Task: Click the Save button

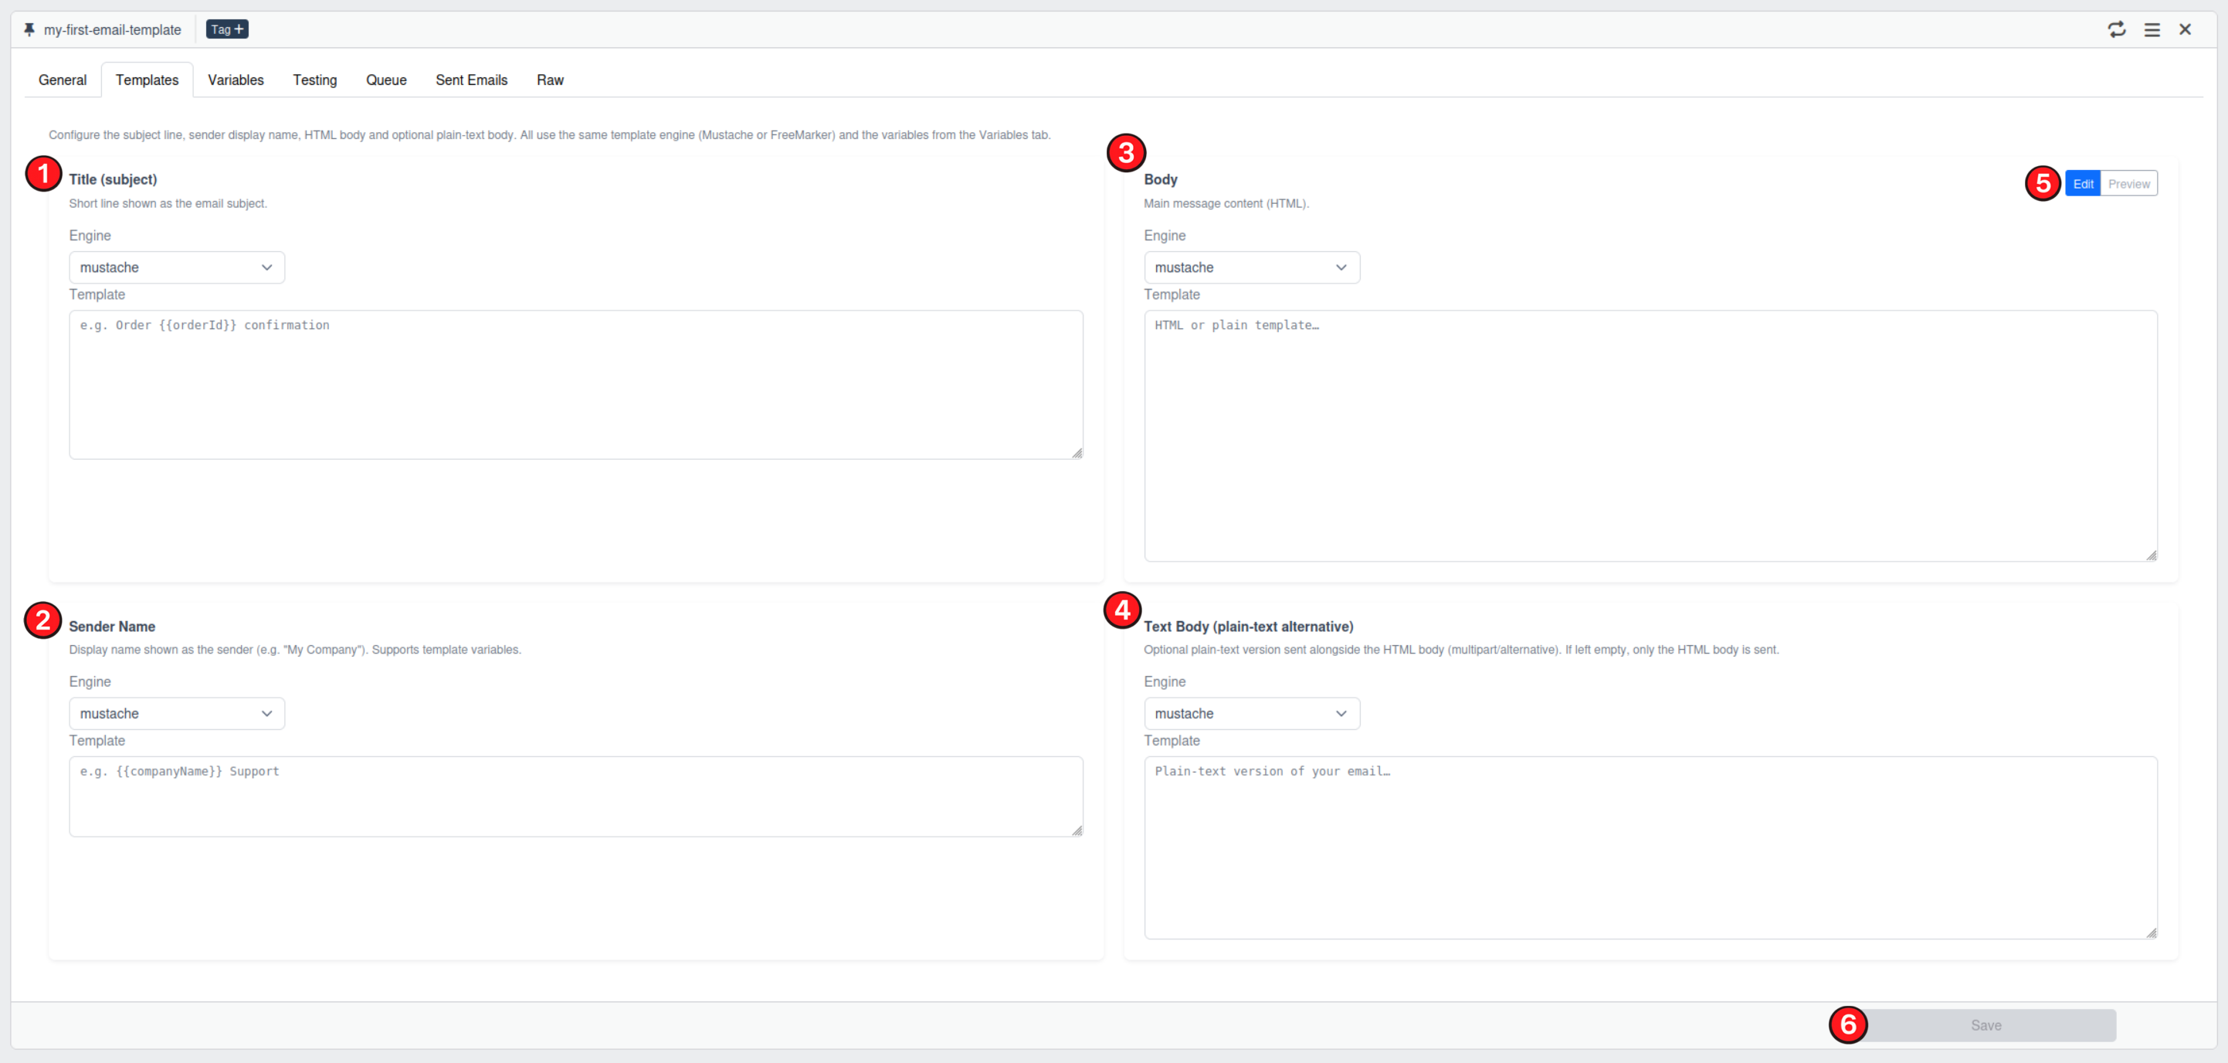Action: [x=1986, y=1025]
